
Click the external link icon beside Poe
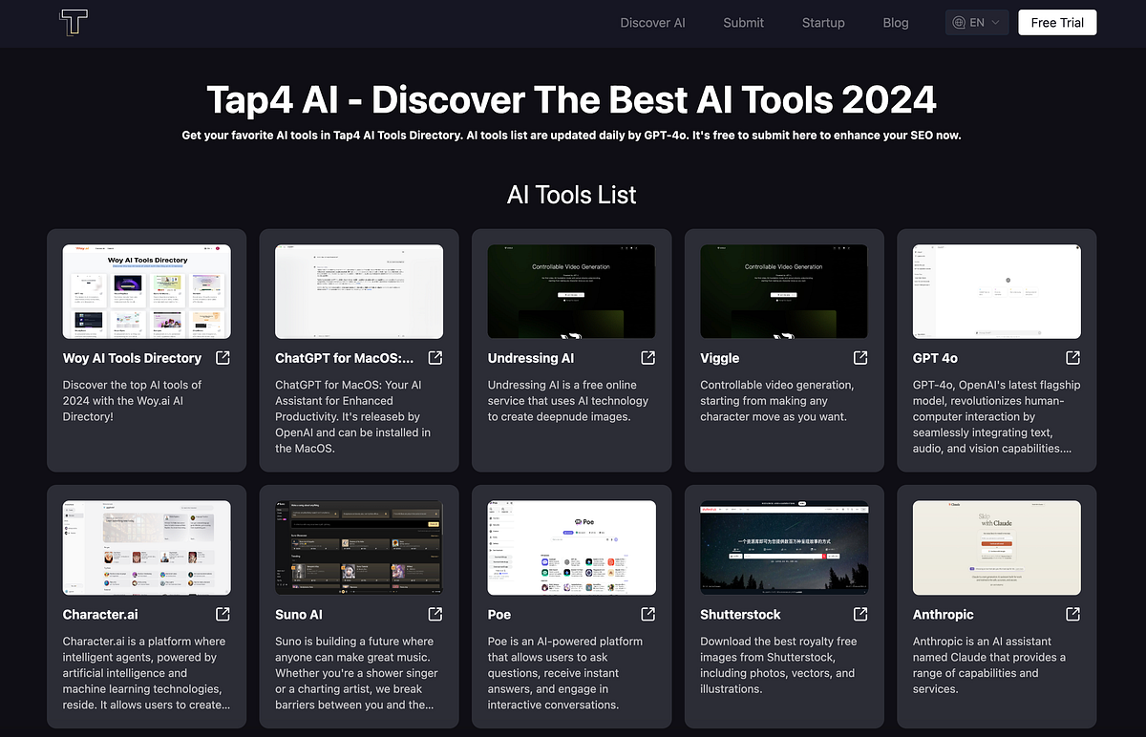point(647,615)
